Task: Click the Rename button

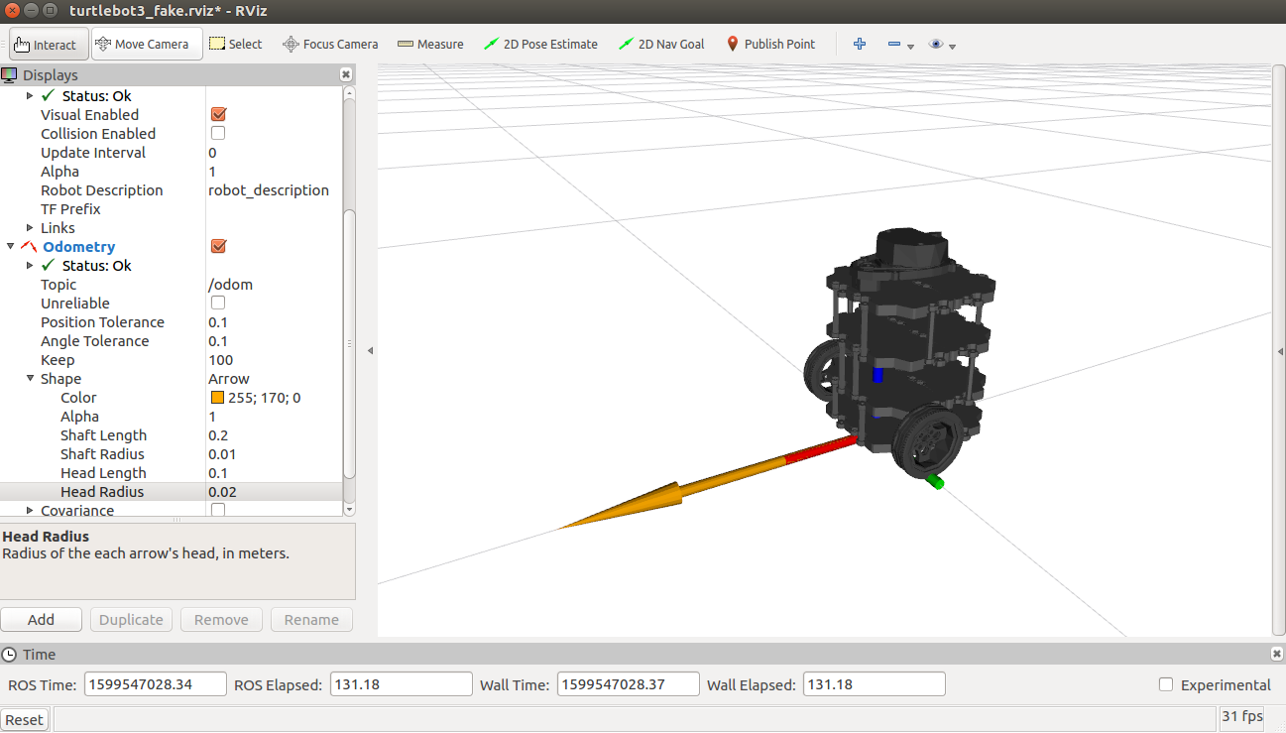Action: [x=311, y=620]
